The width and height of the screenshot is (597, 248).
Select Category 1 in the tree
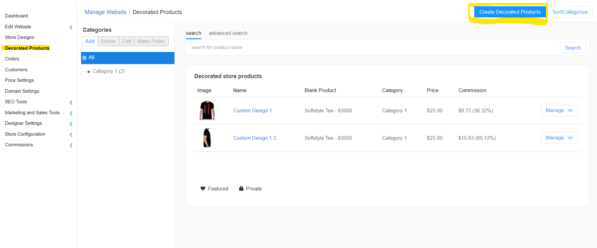tap(108, 71)
